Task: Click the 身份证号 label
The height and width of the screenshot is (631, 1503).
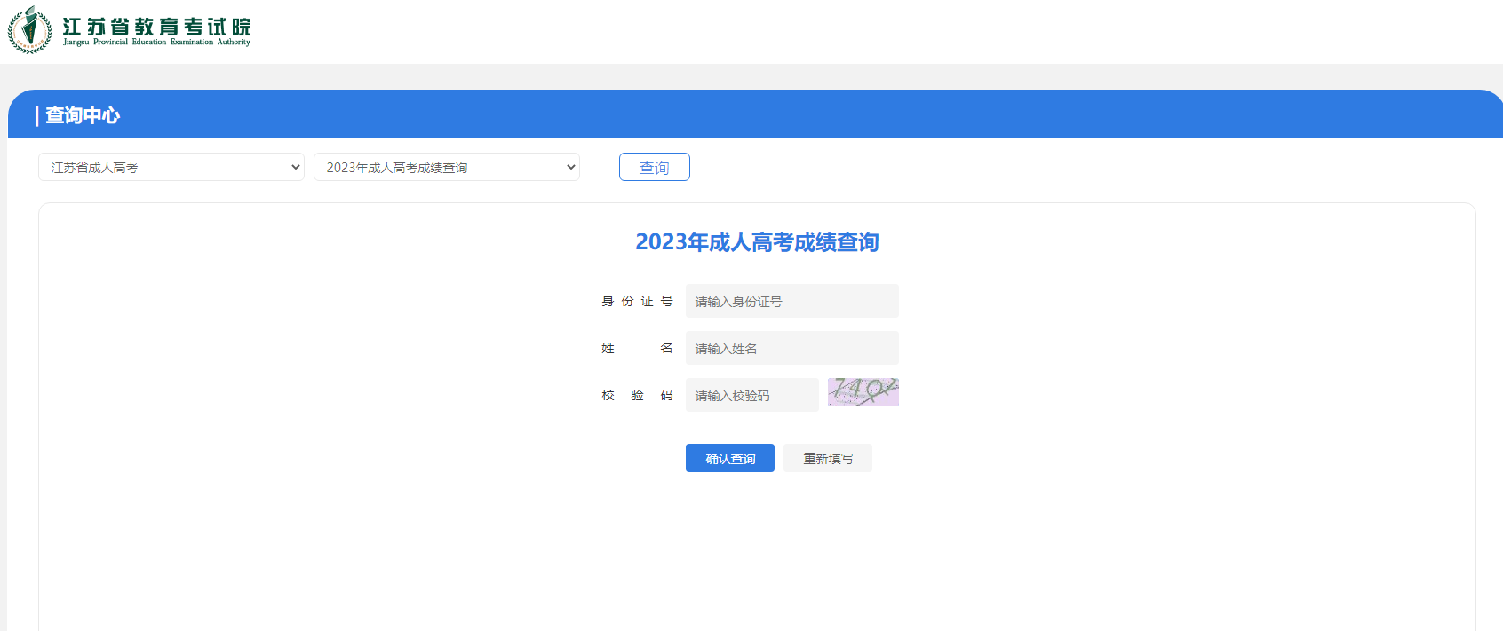Action: point(637,301)
